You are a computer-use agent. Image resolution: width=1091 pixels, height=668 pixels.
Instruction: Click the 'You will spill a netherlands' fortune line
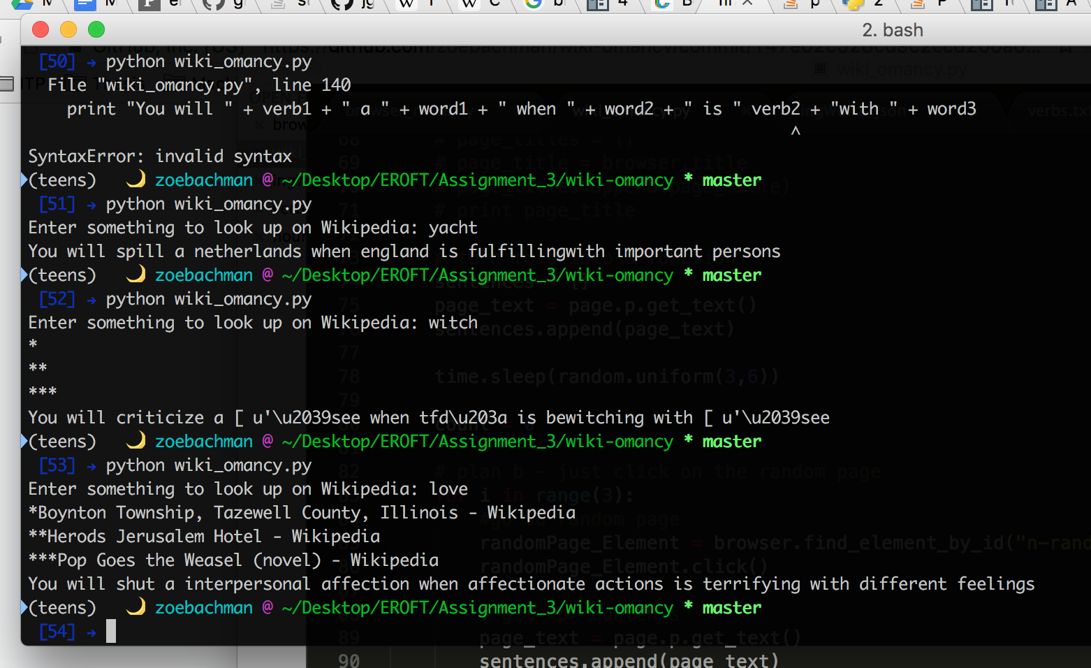coord(404,252)
